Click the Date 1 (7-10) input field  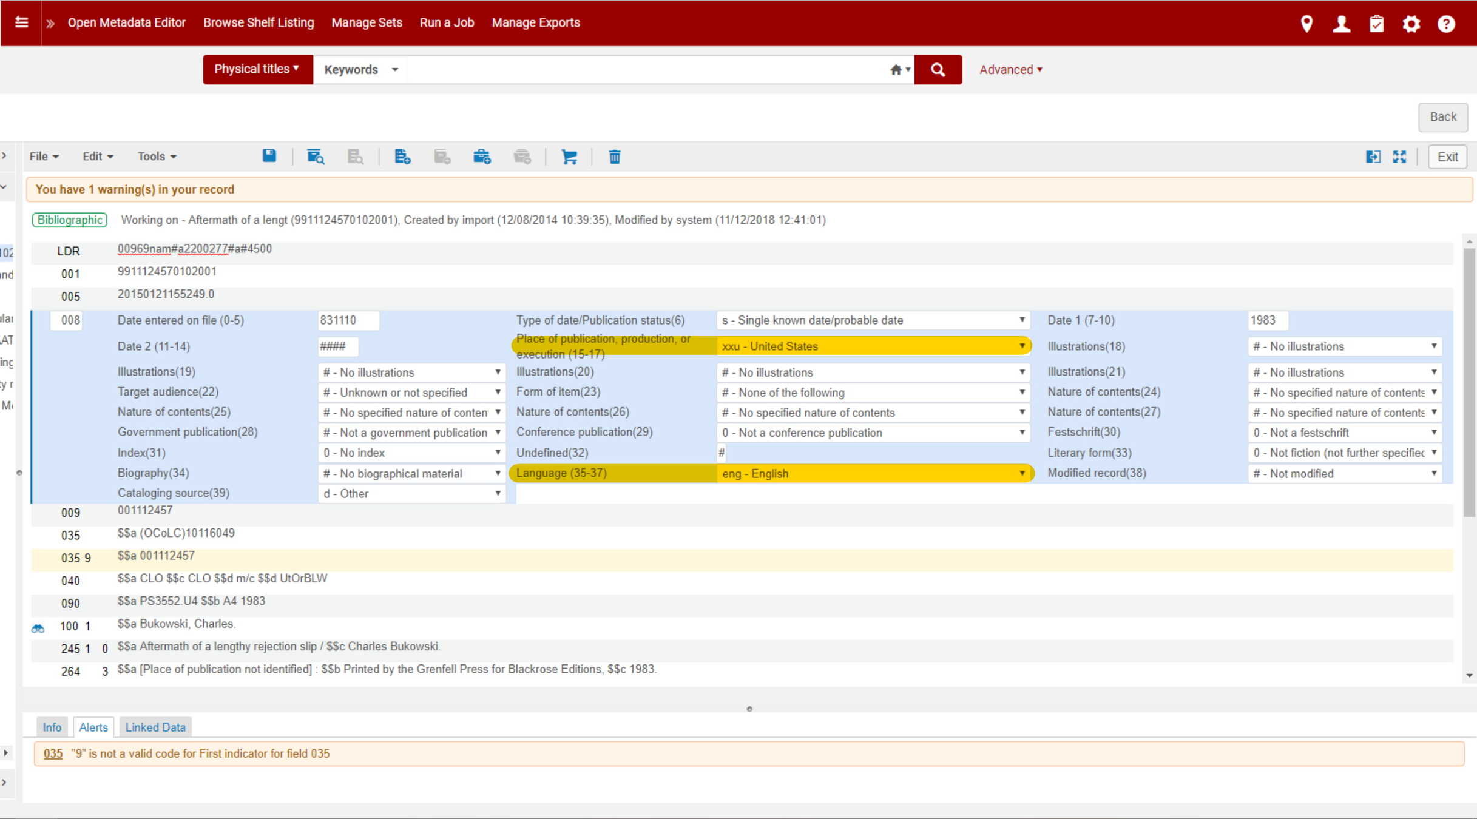(1267, 320)
